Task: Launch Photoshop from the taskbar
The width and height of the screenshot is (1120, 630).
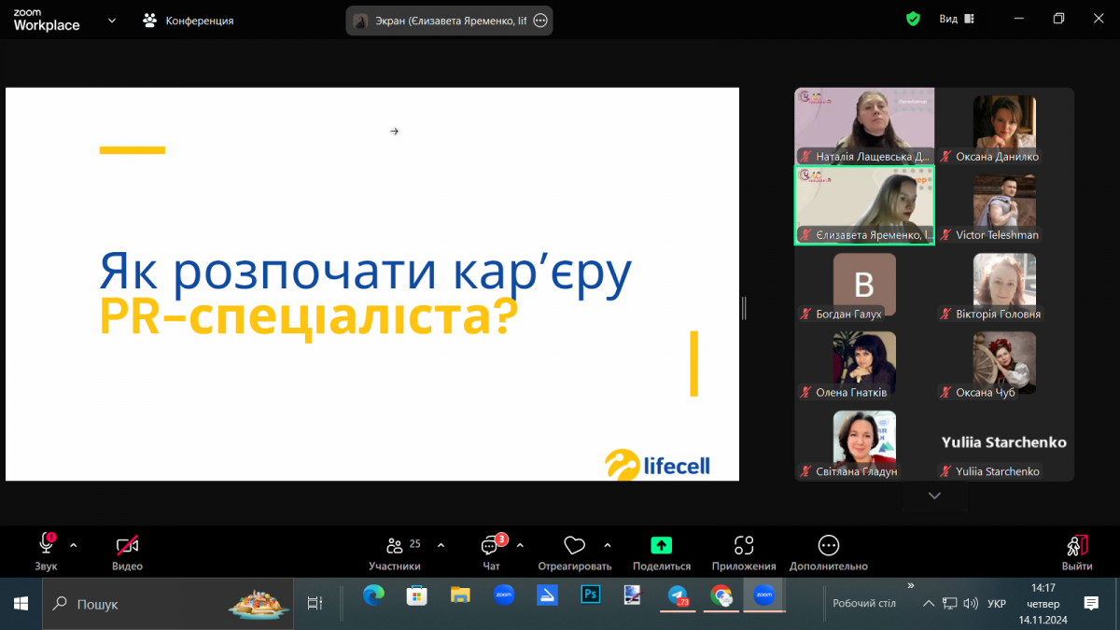Action: [x=590, y=595]
